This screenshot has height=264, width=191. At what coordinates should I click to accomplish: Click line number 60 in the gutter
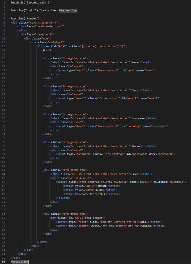(x=3, y=238)
